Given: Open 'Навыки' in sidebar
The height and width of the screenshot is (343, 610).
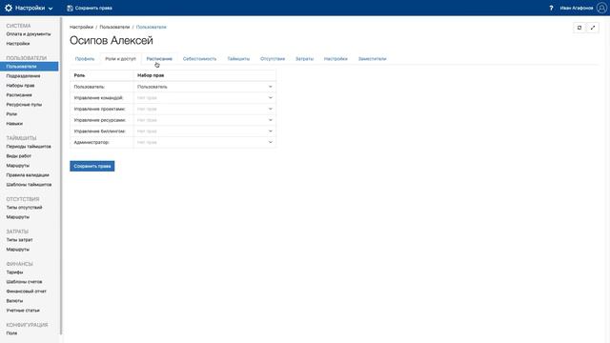Looking at the screenshot, I should click(14, 124).
